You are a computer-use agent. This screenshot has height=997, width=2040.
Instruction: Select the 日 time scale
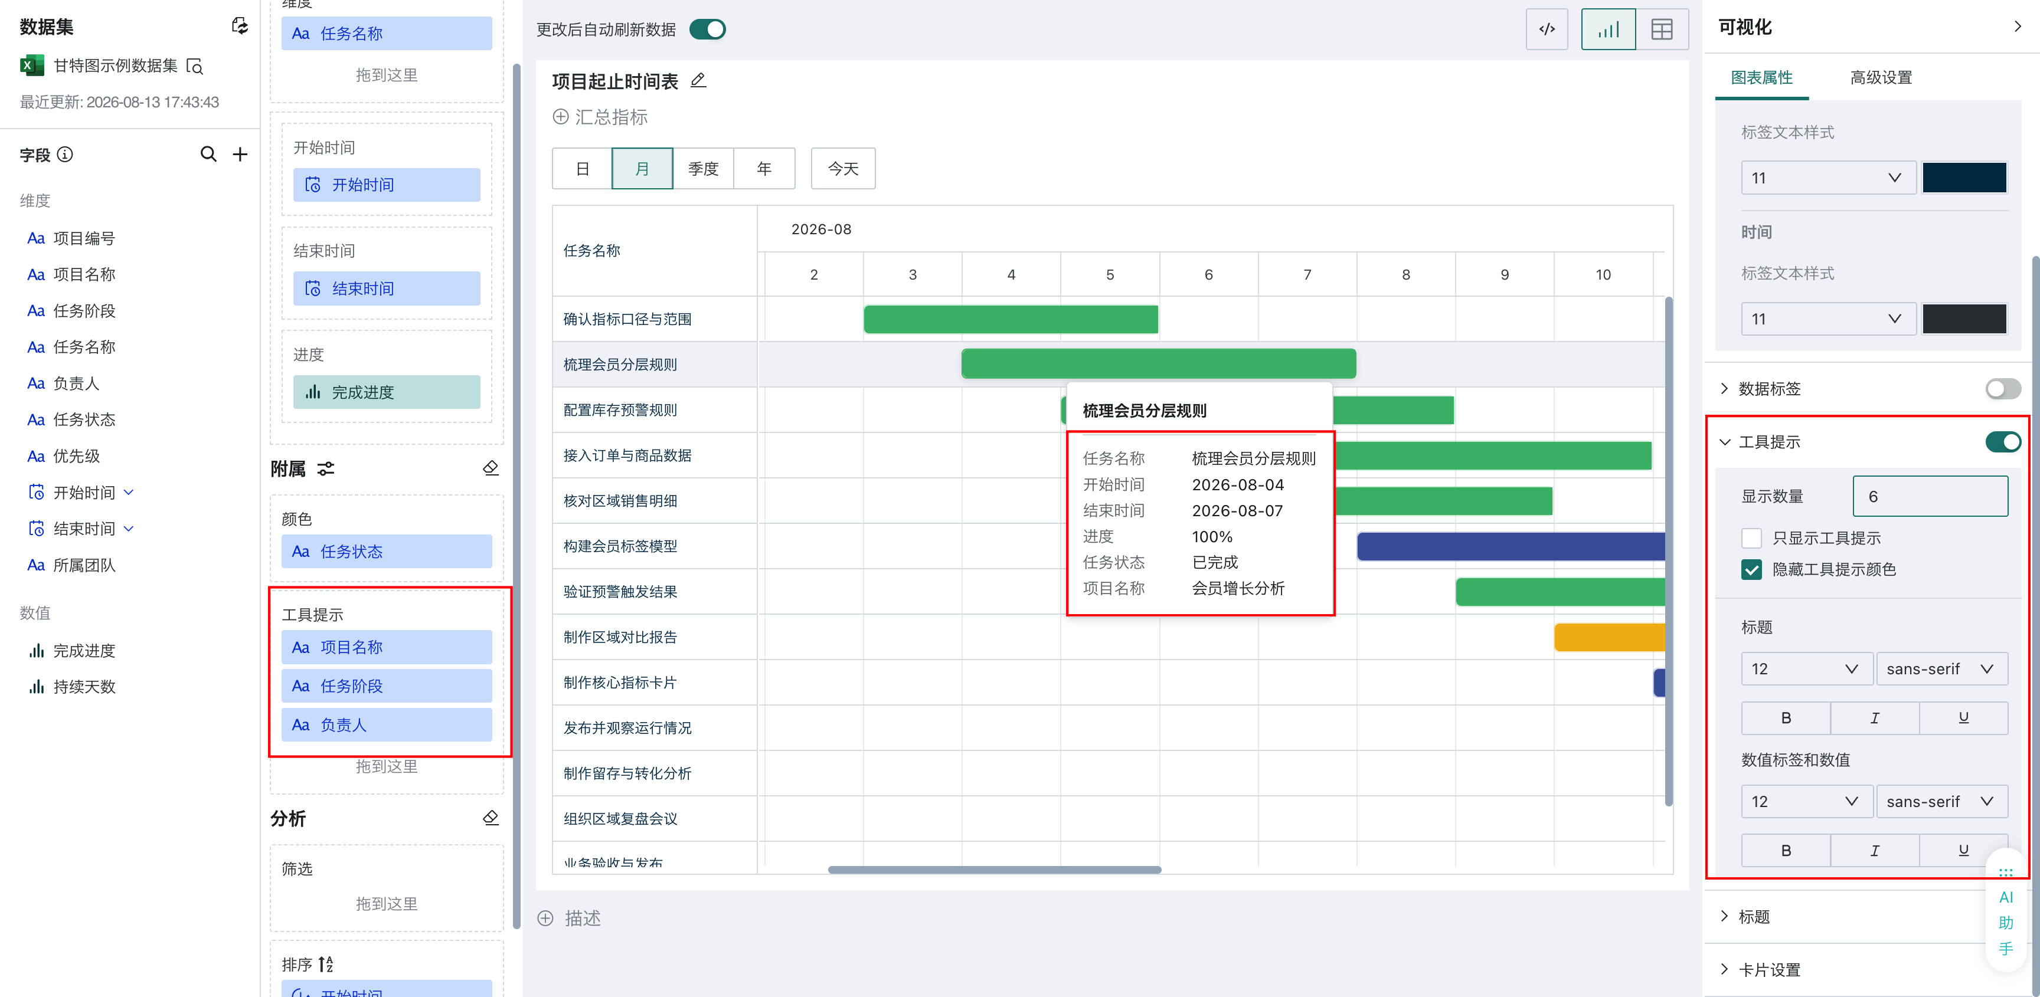tap(582, 169)
